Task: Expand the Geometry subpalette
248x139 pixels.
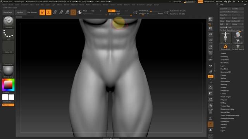Action: click(x=224, y=57)
